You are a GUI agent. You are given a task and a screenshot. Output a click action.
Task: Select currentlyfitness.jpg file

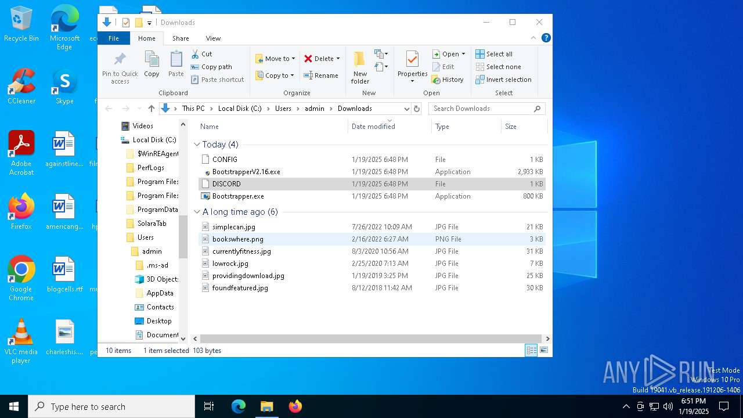pyautogui.click(x=371, y=251)
